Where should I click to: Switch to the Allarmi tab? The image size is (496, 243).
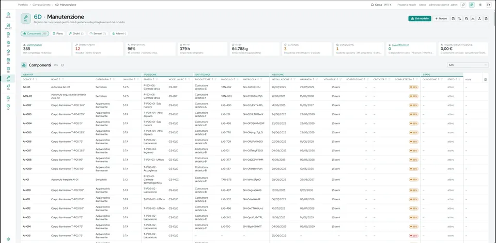pyautogui.click(x=119, y=33)
